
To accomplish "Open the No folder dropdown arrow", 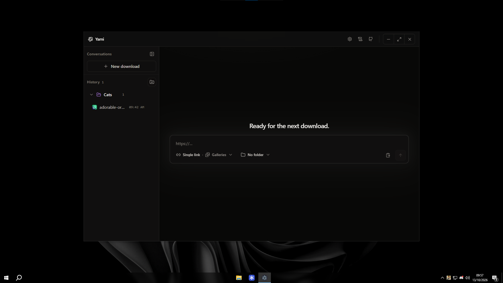I will (268, 155).
